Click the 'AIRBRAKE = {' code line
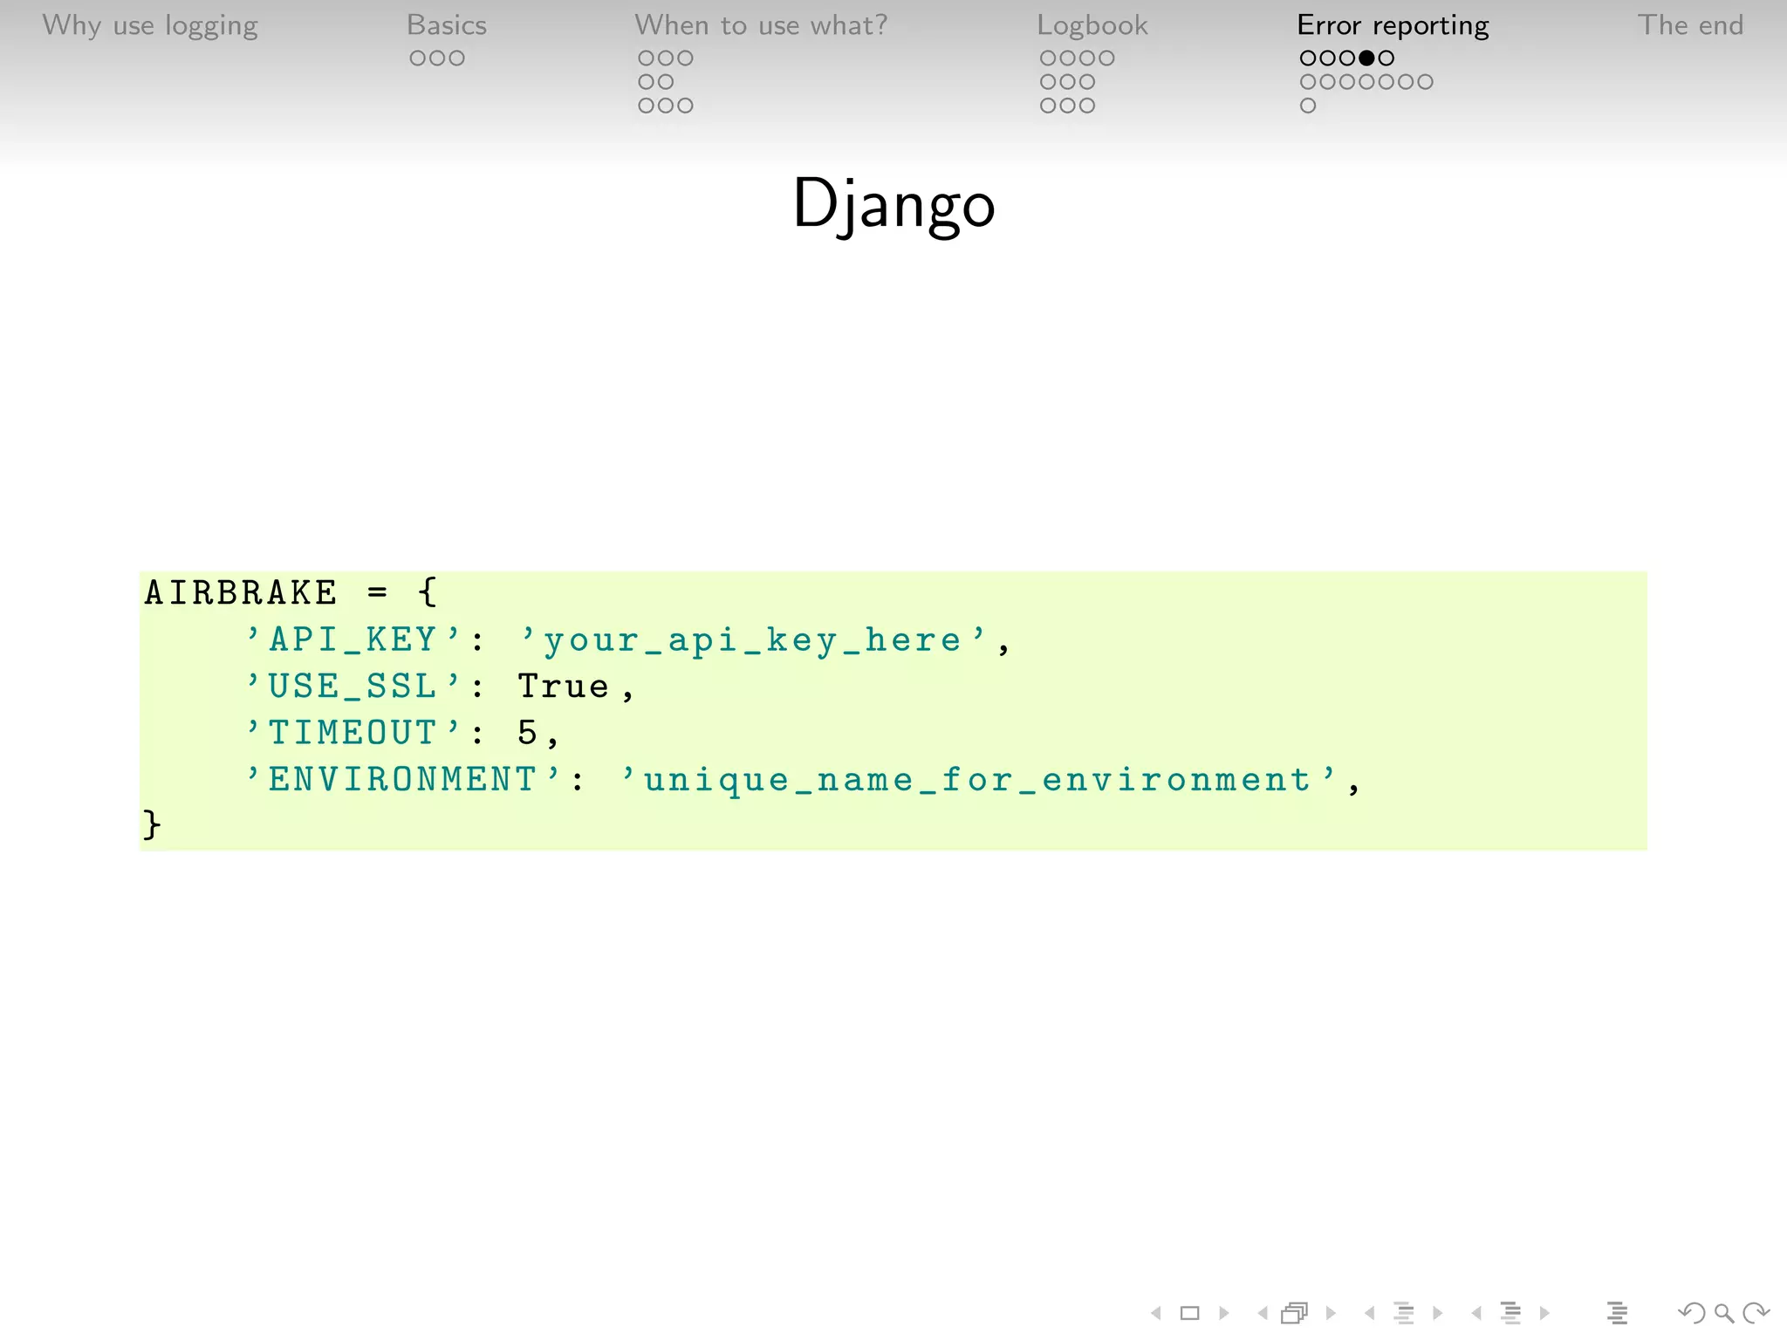This screenshot has width=1787, height=1340. (x=291, y=593)
